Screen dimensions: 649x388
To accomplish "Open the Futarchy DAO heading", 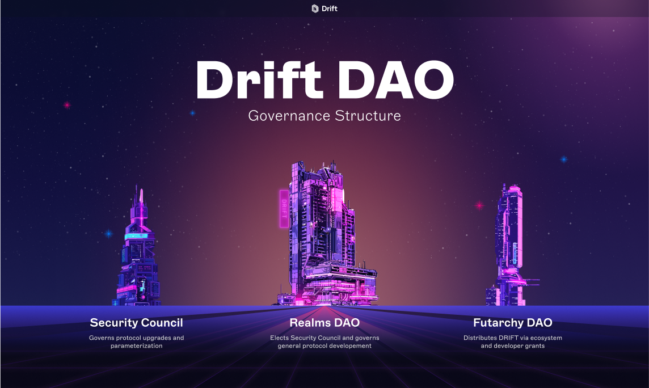I will pyautogui.click(x=512, y=323).
